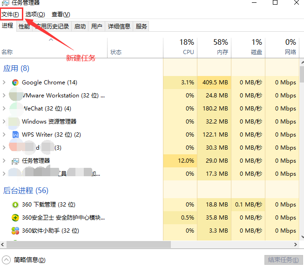Expand the 任务管理器 process entry

pos(4,161)
